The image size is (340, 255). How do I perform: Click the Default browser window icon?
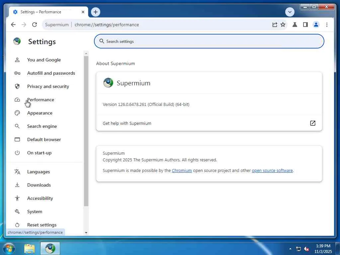(17, 139)
